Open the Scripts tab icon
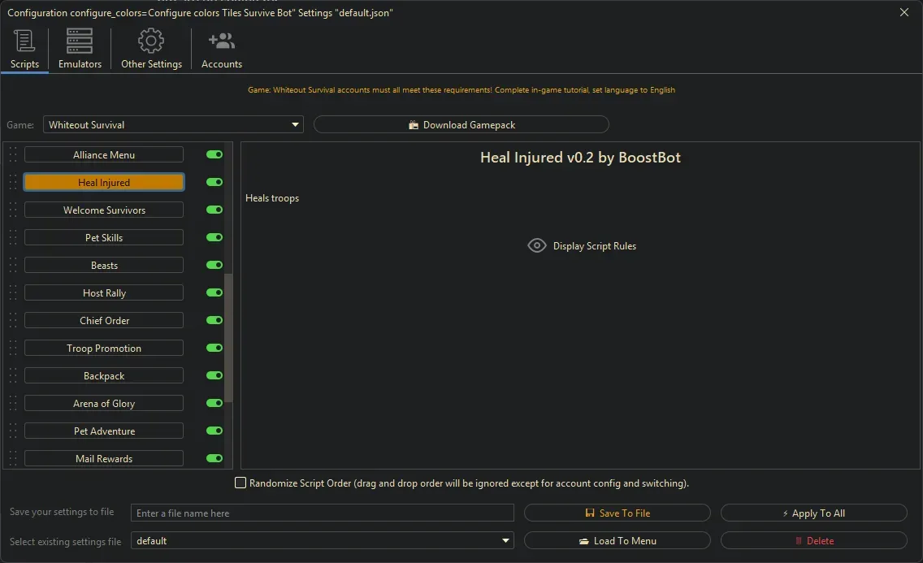This screenshot has width=923, height=563. point(24,41)
